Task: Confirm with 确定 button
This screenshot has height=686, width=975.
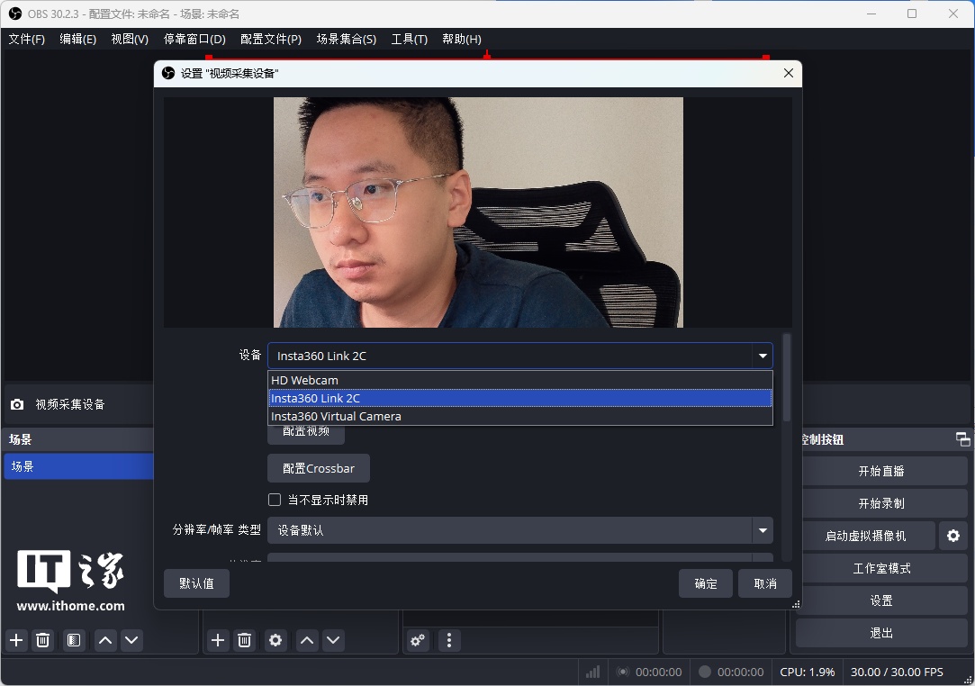Action: (706, 583)
